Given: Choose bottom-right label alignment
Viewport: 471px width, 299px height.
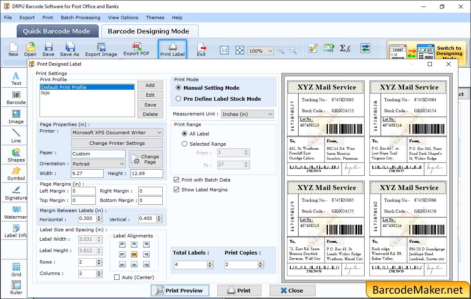Looking at the screenshot, I should pos(146,264).
